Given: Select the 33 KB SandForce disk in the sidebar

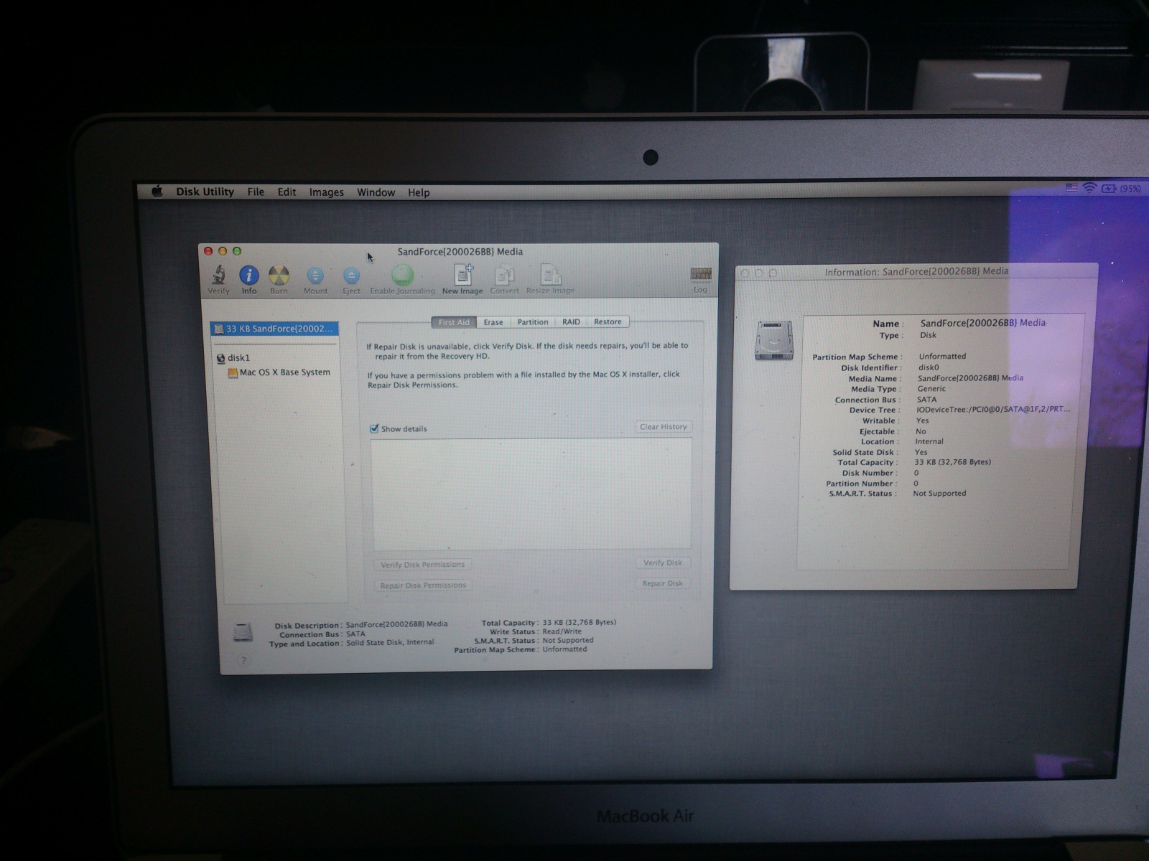Looking at the screenshot, I should pyautogui.click(x=274, y=329).
